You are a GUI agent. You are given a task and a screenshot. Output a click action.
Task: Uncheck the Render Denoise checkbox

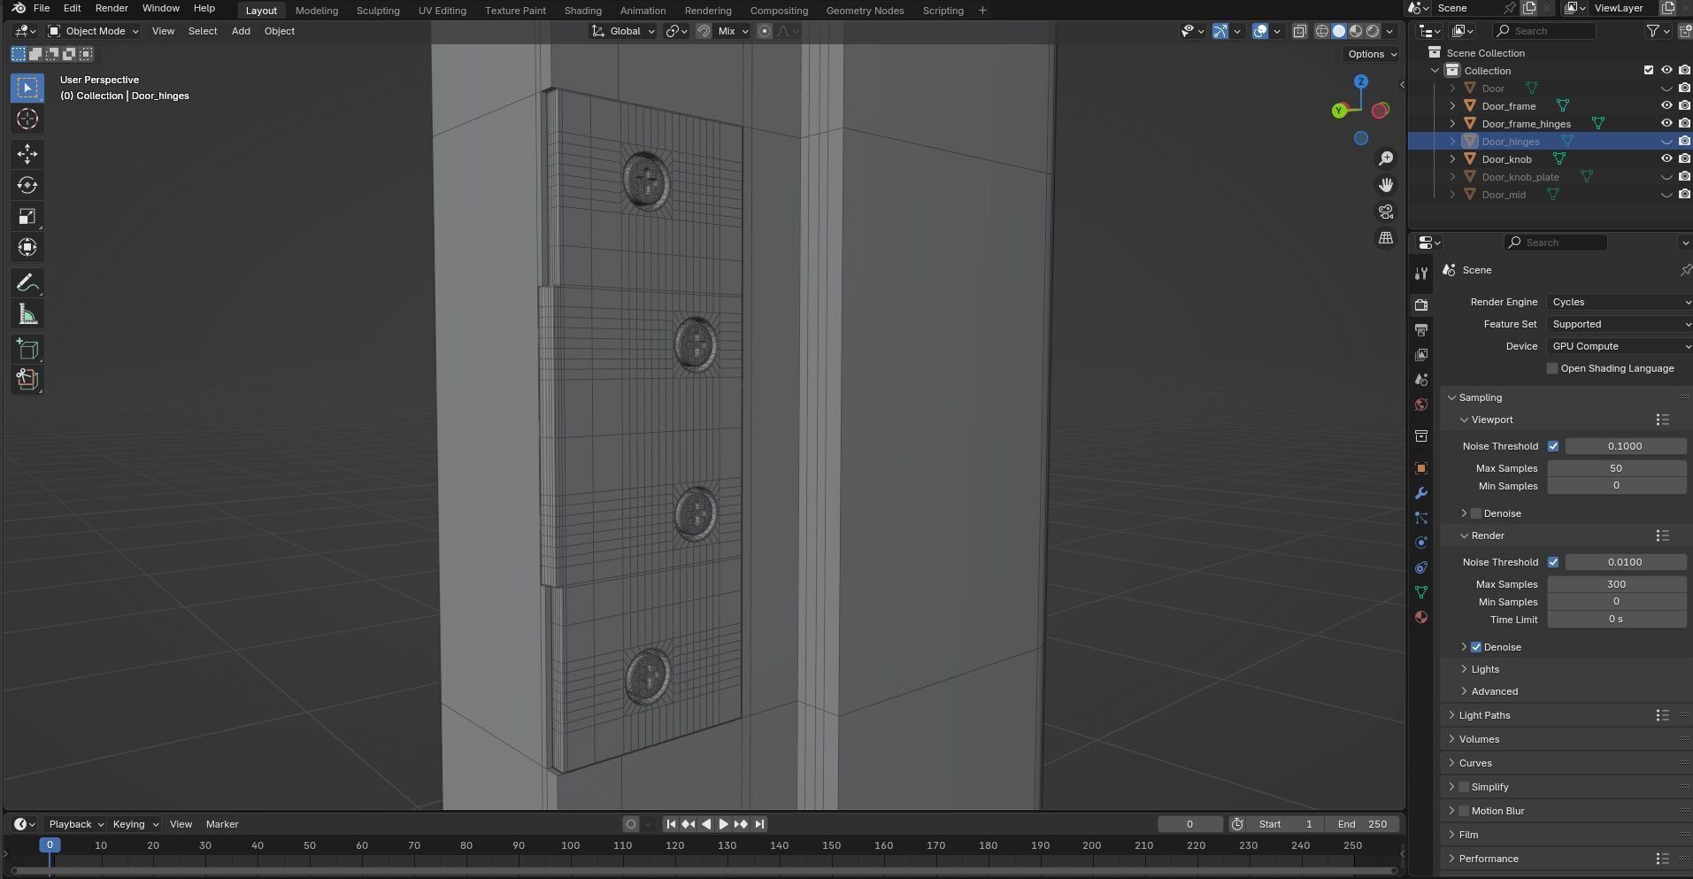[1476, 647]
